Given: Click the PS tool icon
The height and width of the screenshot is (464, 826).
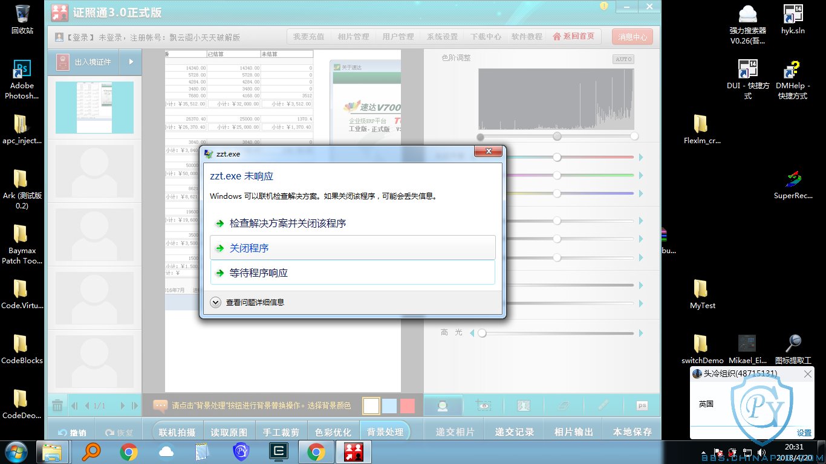Looking at the screenshot, I should click(x=642, y=406).
